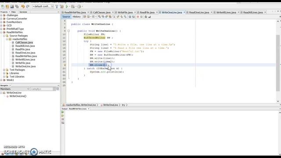The width and height of the screenshot is (281, 158).
Task: Expand the Week1 project node
Action: coord(1,80)
